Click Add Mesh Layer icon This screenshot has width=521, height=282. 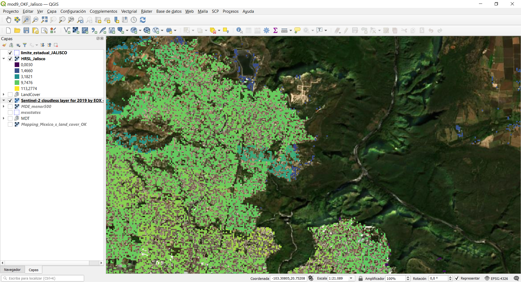point(85,30)
